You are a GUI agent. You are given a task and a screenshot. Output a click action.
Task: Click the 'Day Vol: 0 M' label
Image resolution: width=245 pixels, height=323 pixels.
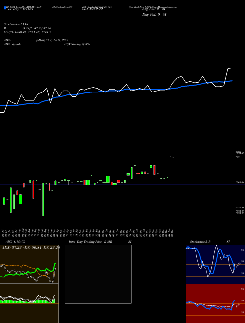coord(154,15)
